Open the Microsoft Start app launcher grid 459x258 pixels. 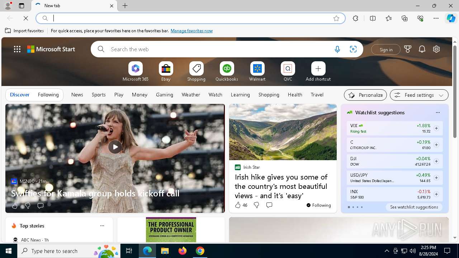click(x=17, y=49)
